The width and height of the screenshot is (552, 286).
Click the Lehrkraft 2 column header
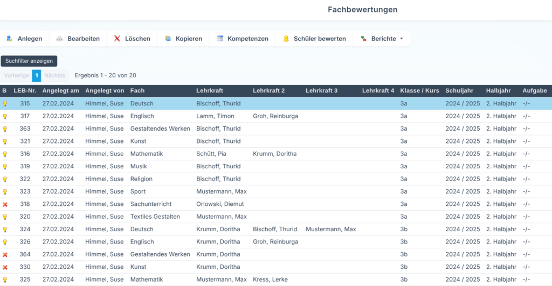[x=268, y=90]
